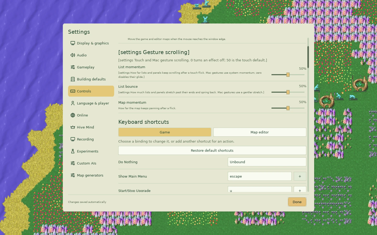Click the settings panel vertical scrollbar
The width and height of the screenshot is (377, 235).
tap(308, 57)
